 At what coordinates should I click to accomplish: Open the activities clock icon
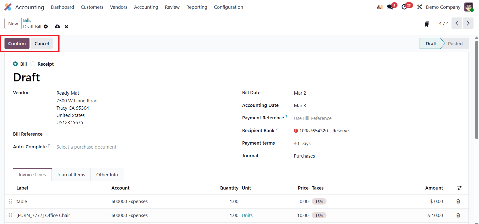404,7
